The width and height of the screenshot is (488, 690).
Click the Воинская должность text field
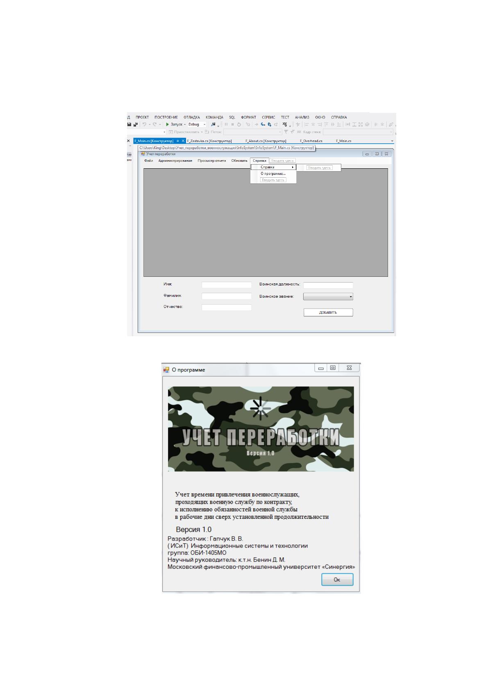(328, 285)
